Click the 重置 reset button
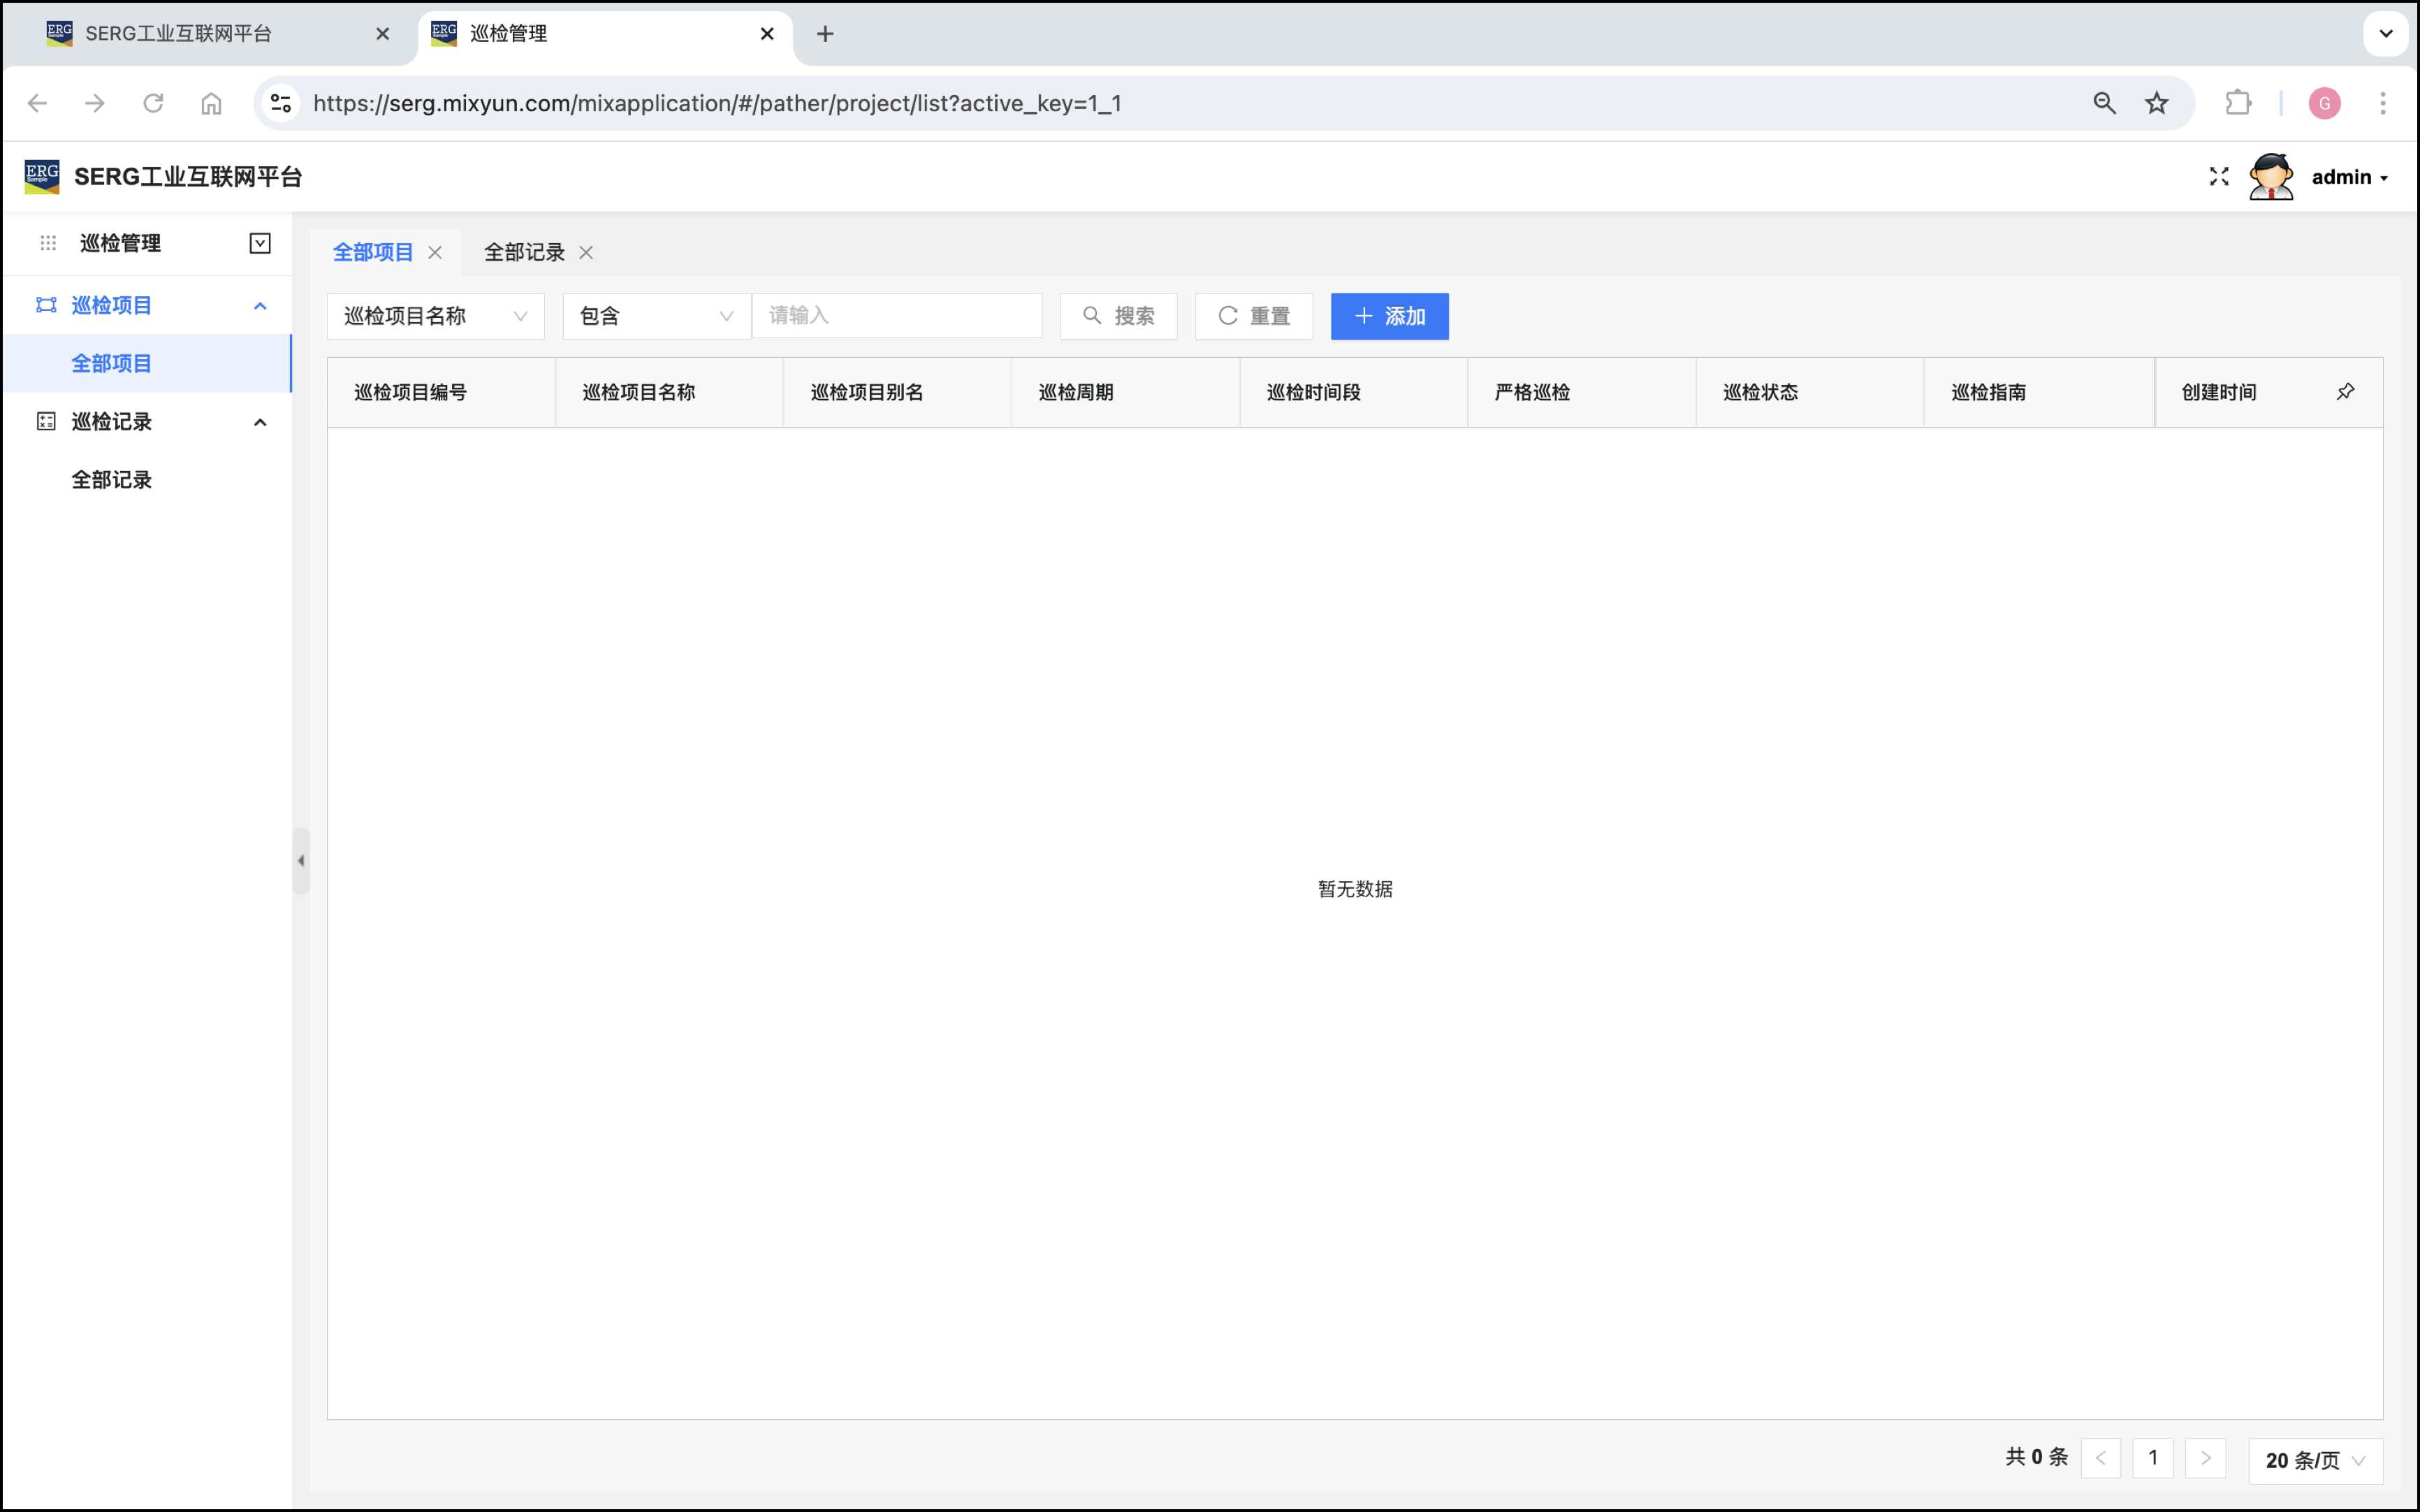 point(1253,316)
